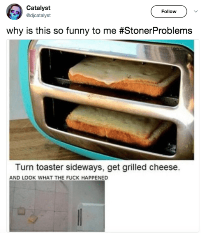
Task: Click the Follow button
Action: point(169,11)
